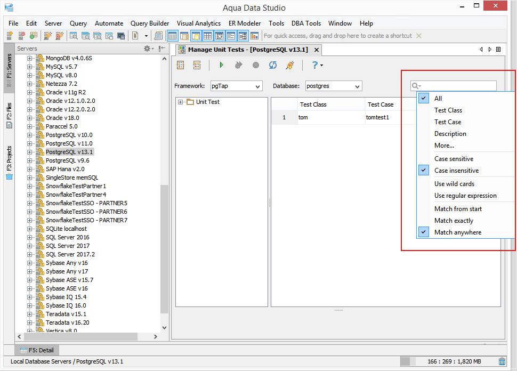Run unit tests with green play icon
This screenshot has height=371, width=517.
pyautogui.click(x=221, y=65)
